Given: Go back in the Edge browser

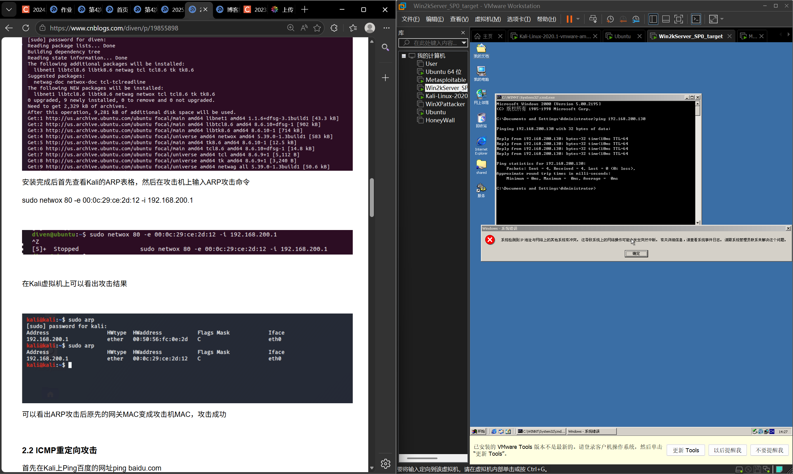Looking at the screenshot, I should point(9,28).
